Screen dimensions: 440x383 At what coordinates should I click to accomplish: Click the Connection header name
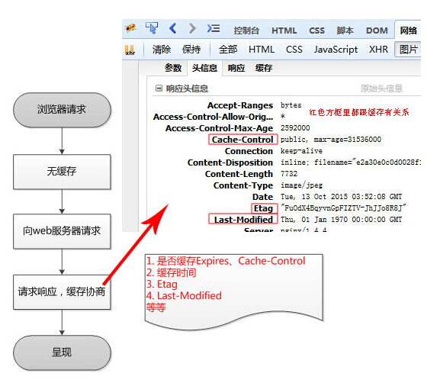249,151
